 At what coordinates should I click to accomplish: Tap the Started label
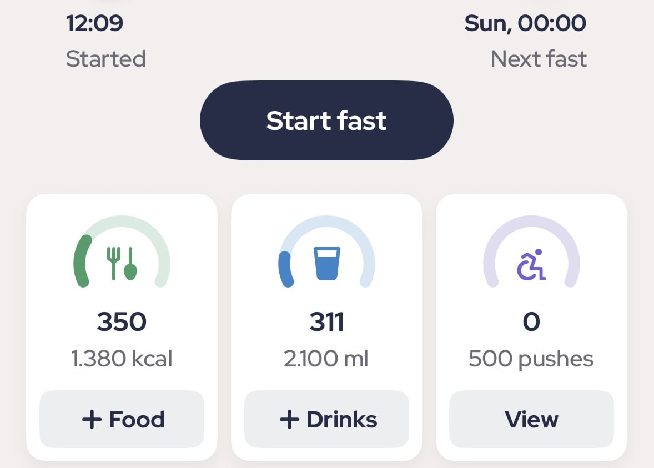[106, 59]
